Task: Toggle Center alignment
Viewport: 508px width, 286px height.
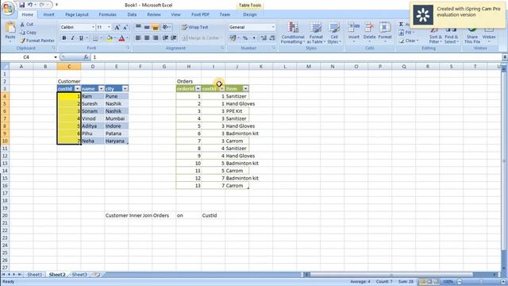Action: pyautogui.click(x=147, y=38)
